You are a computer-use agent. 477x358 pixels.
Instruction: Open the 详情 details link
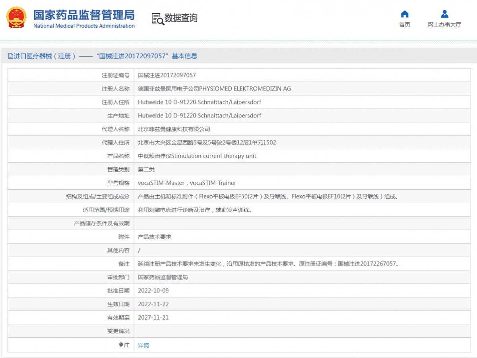pos(143,345)
